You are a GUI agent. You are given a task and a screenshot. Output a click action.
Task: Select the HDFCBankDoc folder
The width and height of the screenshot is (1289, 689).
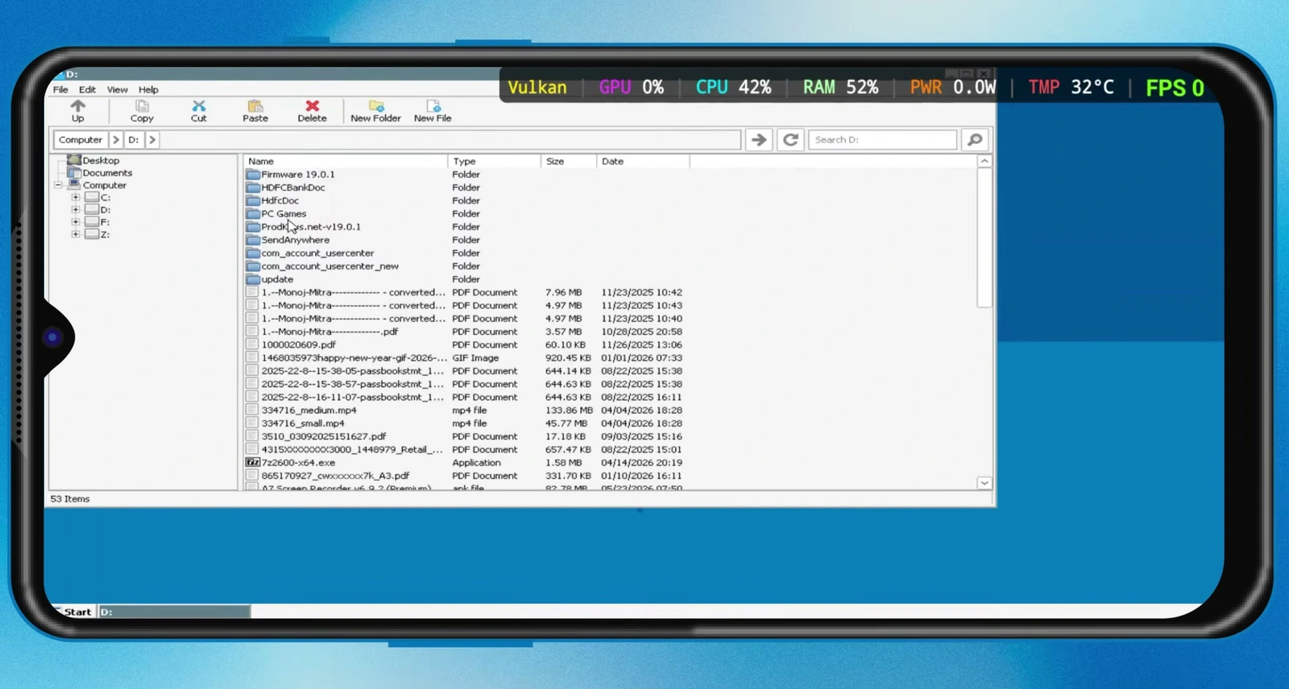click(292, 188)
